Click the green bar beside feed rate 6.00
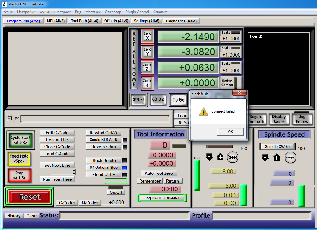This screenshot has width=317, height=230. [x=244, y=195]
